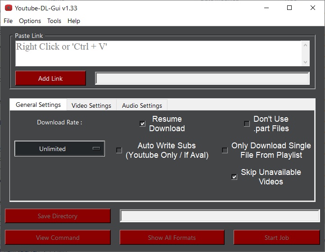Open the Unlimited download rate dropdown

59,149
